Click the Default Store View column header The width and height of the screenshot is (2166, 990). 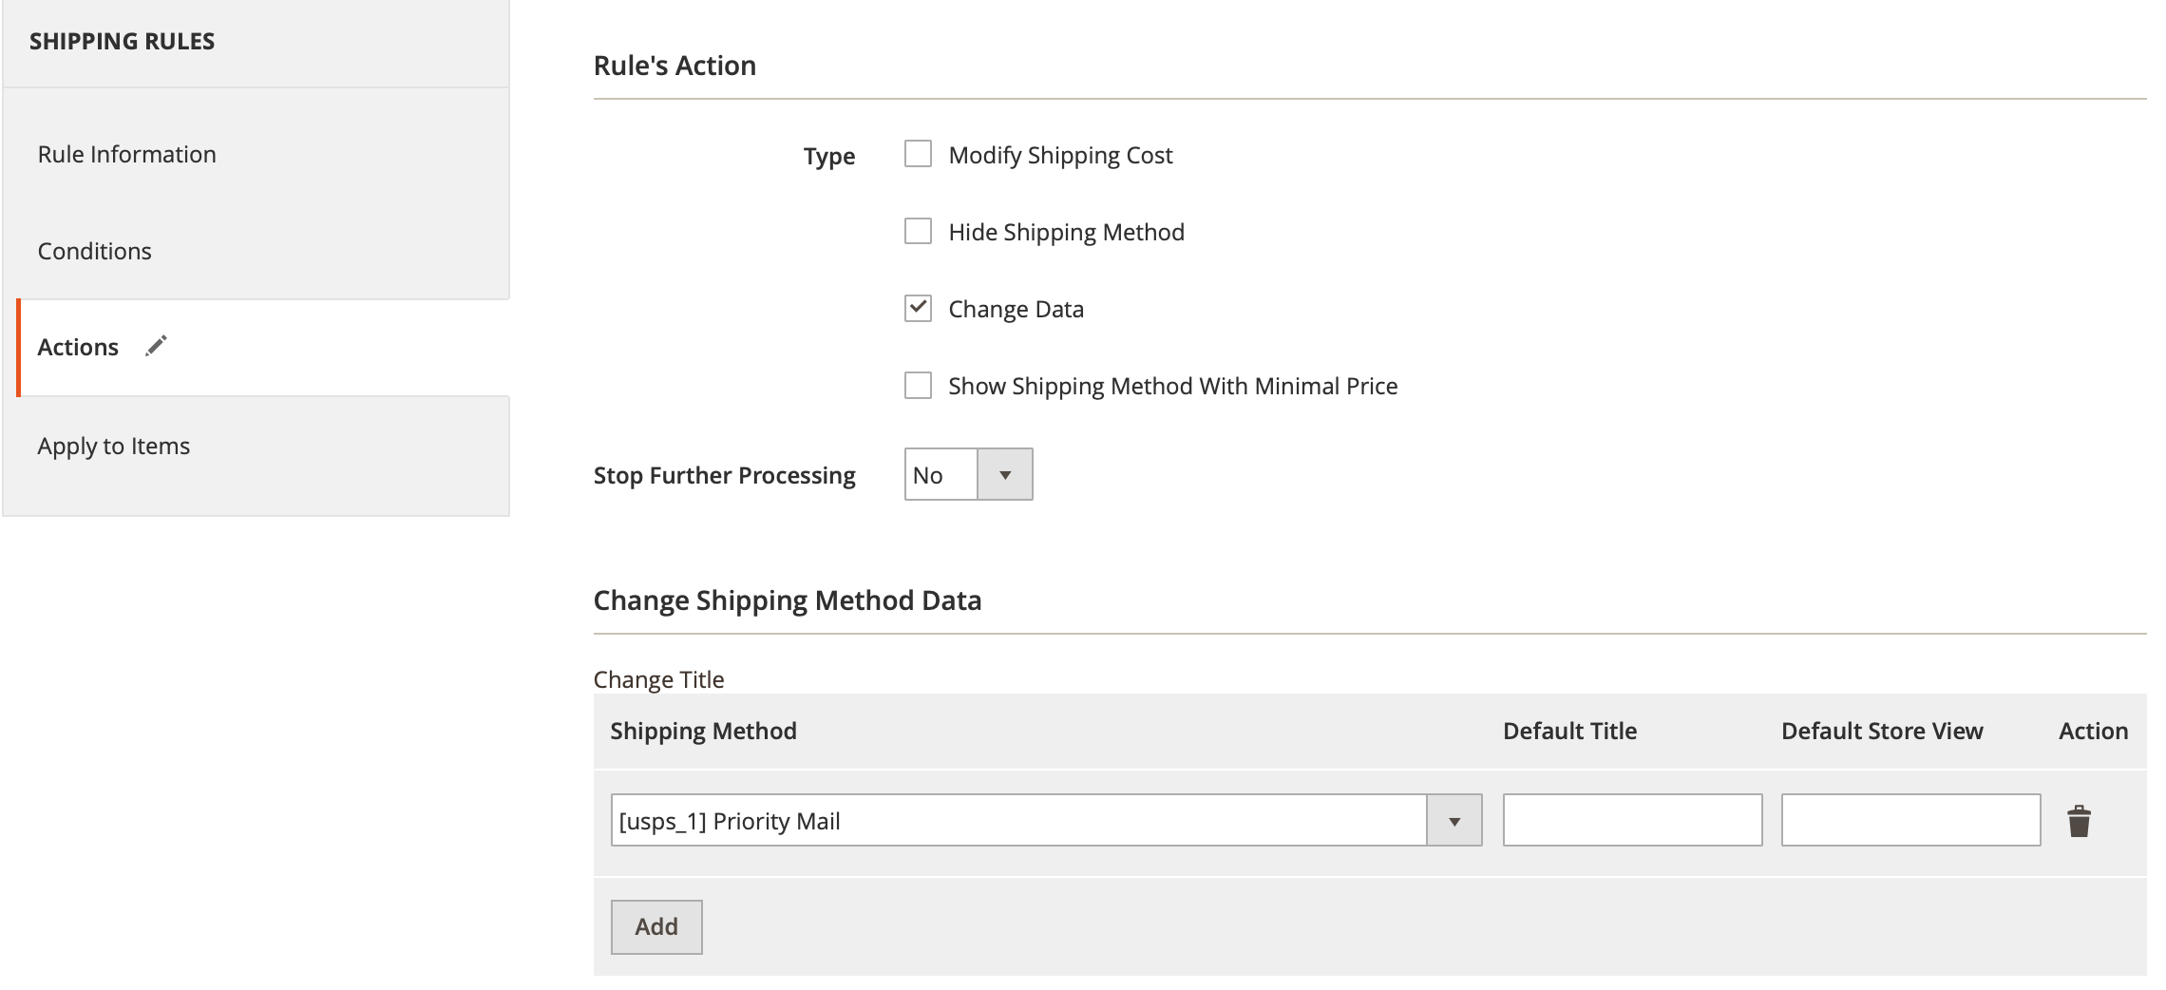[x=1882, y=731]
